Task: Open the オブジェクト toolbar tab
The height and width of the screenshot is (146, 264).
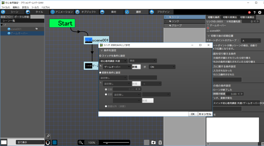Action: pyautogui.click(x=87, y=12)
